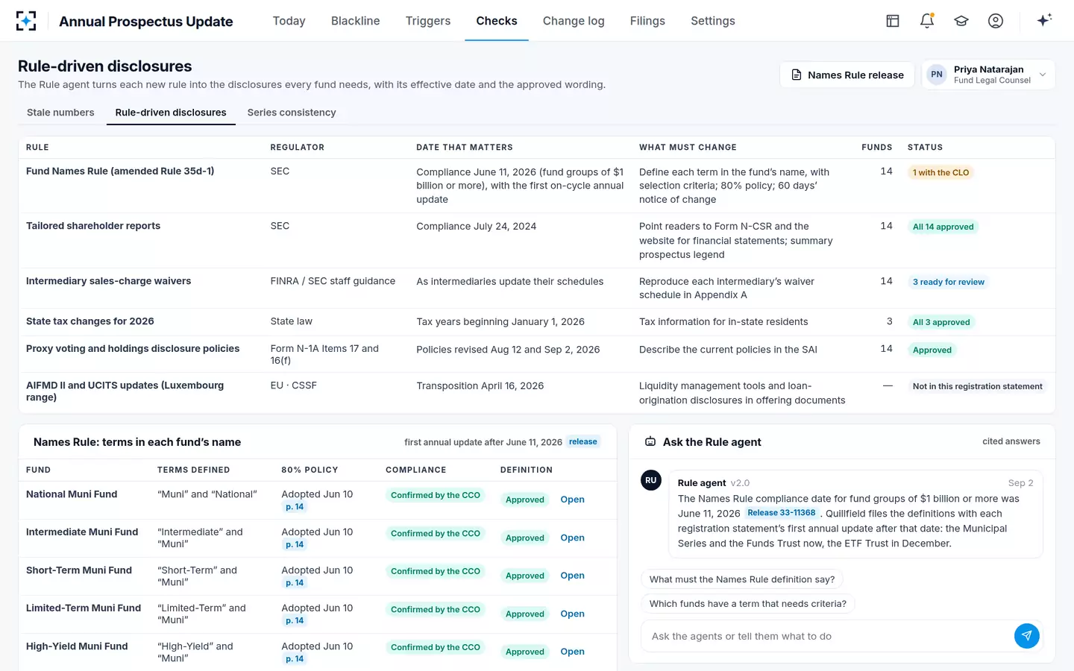Screen dimensions: 1074x671
Task: Choose 'Which funds have a term that needs criteria?' suggestion
Action: [748, 604]
